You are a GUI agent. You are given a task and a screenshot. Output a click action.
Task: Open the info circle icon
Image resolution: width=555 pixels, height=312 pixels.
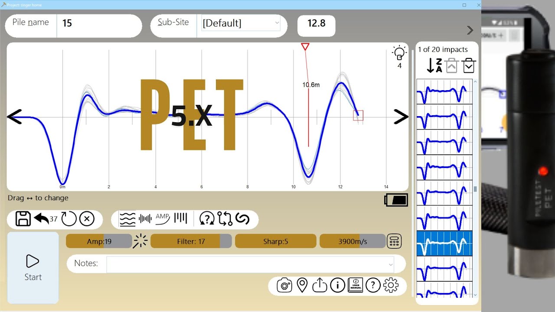tap(337, 285)
